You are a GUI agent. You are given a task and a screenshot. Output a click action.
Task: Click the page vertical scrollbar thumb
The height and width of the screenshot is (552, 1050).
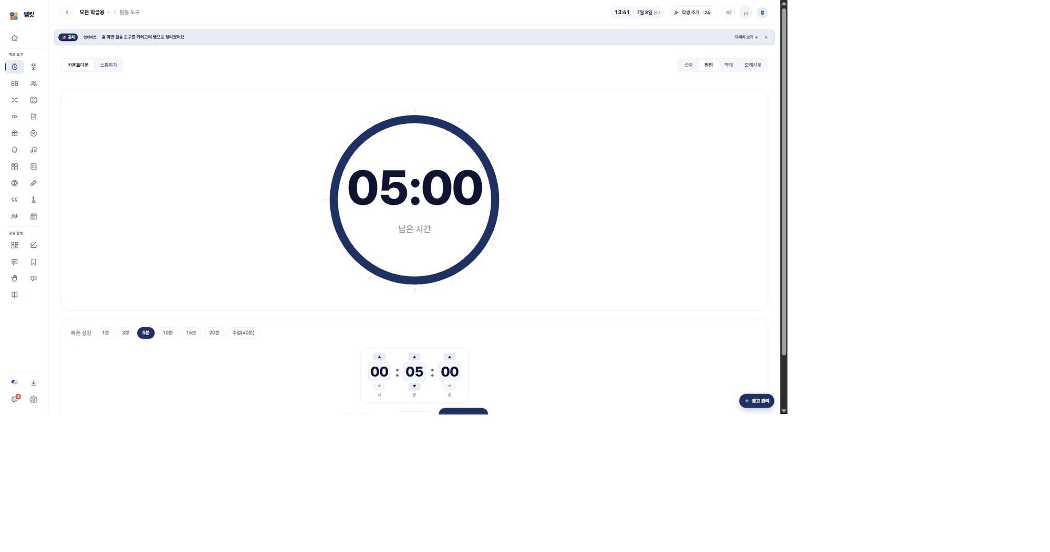coord(784,181)
